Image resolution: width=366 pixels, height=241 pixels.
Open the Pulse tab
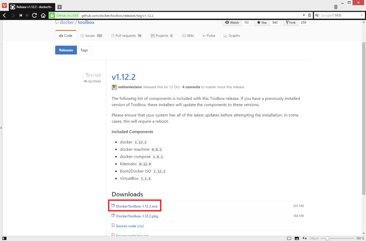point(209,35)
